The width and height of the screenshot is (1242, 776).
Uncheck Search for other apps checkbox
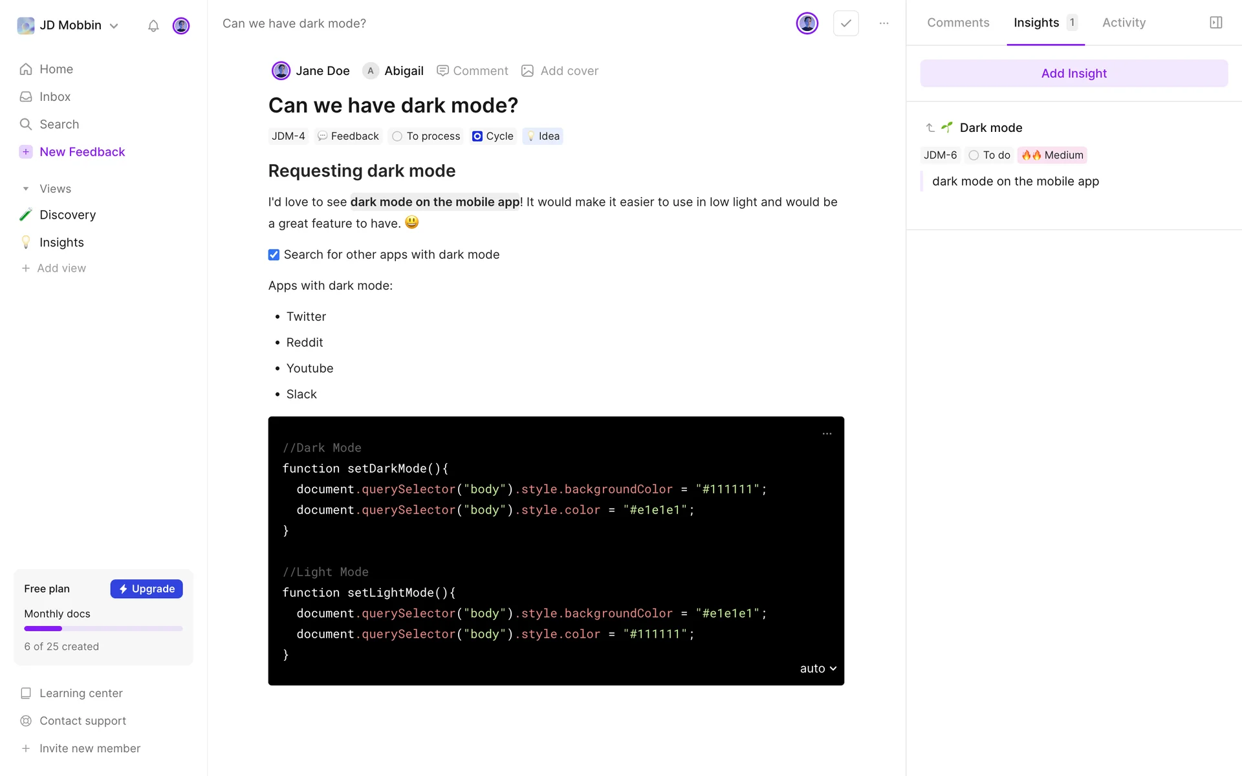274,255
